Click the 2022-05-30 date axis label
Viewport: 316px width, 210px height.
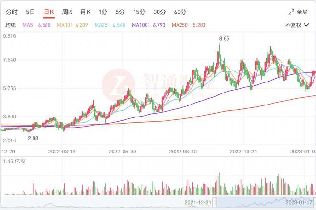122,152
